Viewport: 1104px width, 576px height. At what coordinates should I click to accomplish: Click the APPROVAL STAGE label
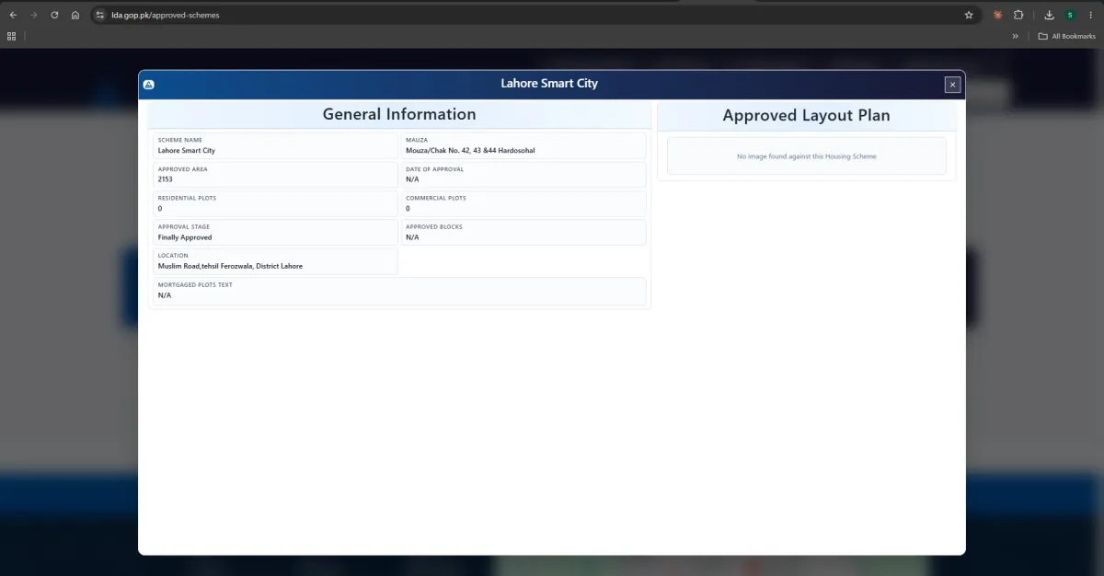pos(184,227)
